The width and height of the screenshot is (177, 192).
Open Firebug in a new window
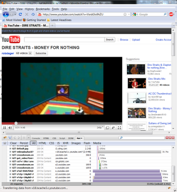pos(170,138)
